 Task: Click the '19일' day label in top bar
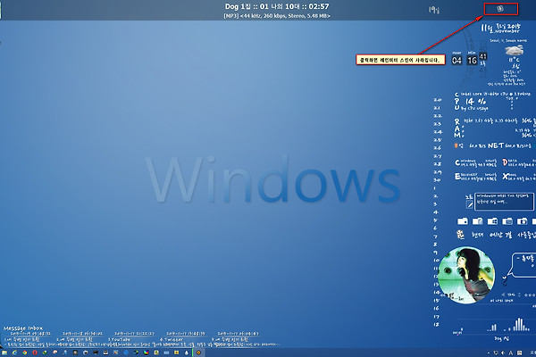tap(434, 10)
